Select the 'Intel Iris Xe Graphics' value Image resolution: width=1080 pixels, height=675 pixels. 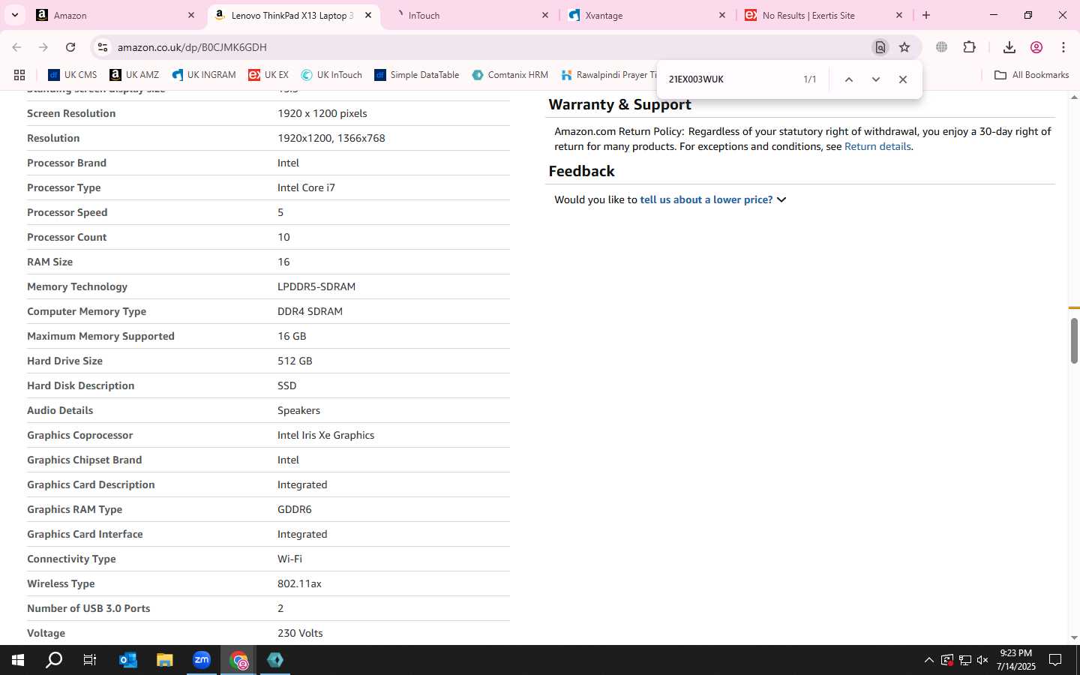pyautogui.click(x=325, y=435)
